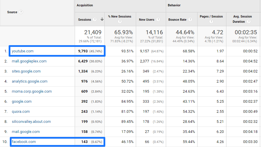Select total % new sessions 65.93%

123,32
